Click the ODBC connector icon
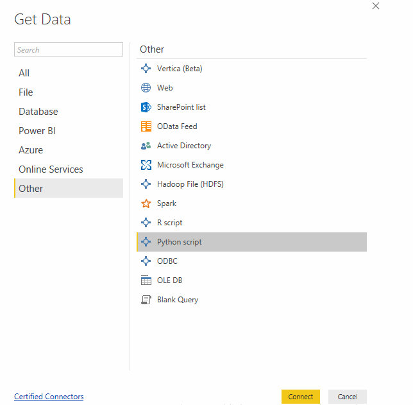Screen dimensions: 413x405 [146, 261]
